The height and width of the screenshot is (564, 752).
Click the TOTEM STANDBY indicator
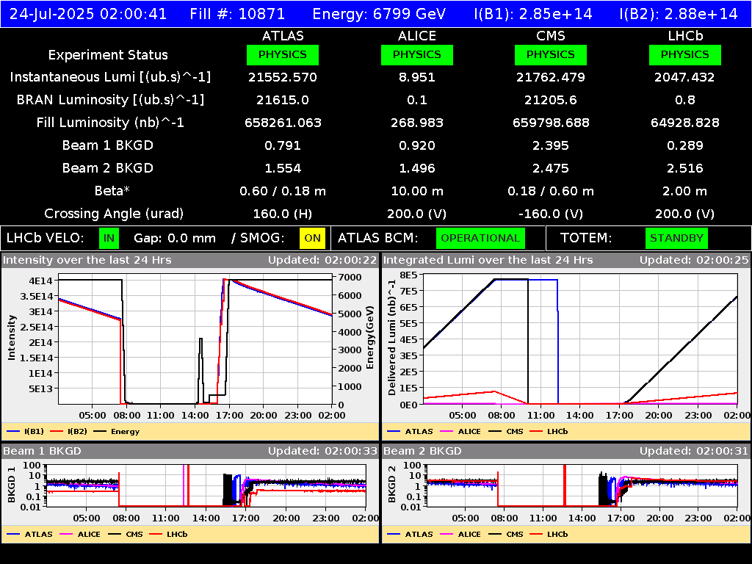point(676,239)
